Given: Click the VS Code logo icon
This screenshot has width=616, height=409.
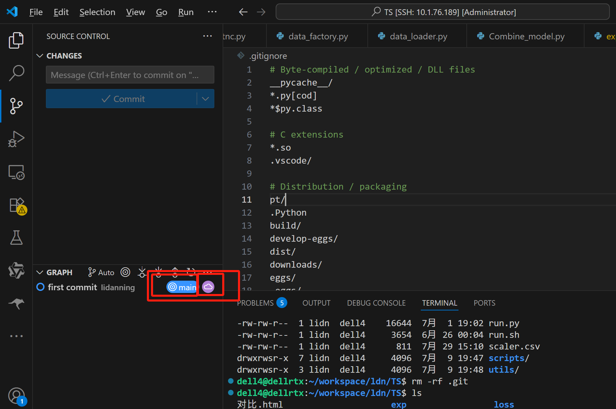Looking at the screenshot, I should coord(12,12).
